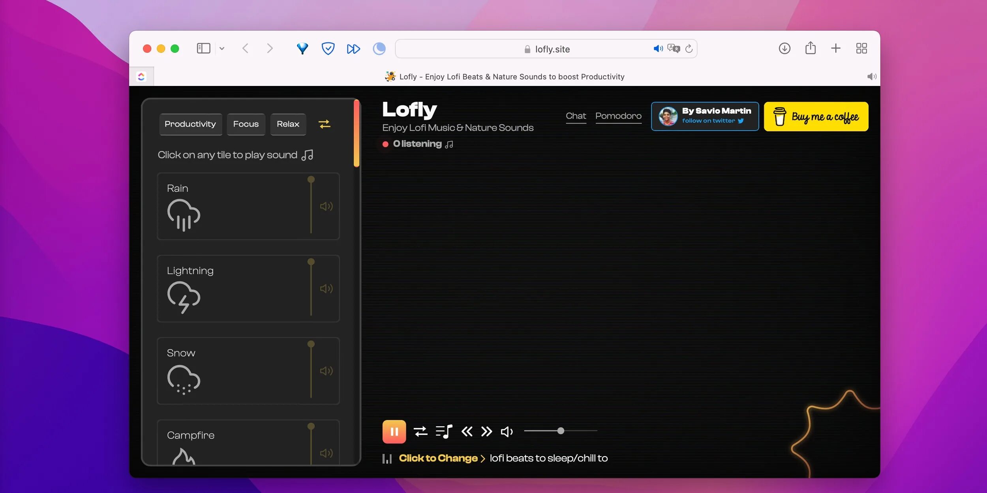The image size is (987, 493).
Task: Click the Lofly logo title
Action: (409, 110)
